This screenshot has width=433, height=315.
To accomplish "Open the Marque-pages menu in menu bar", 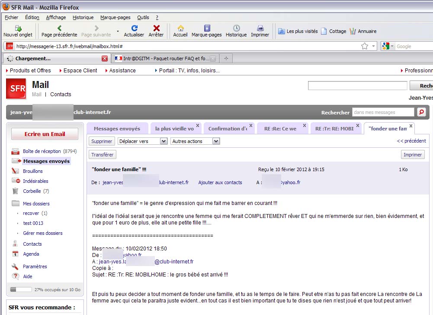I will [x=115, y=17].
